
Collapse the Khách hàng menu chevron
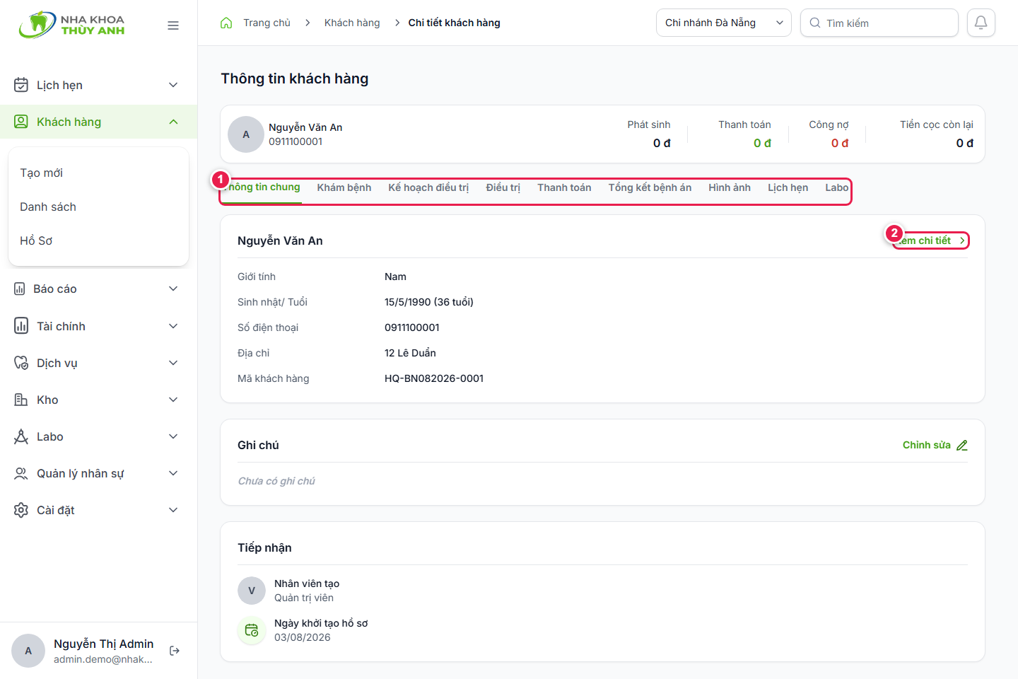coord(173,122)
